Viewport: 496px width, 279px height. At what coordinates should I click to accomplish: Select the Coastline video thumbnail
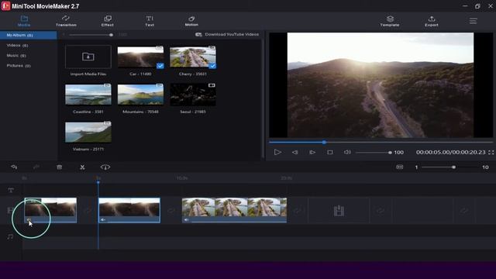point(88,95)
